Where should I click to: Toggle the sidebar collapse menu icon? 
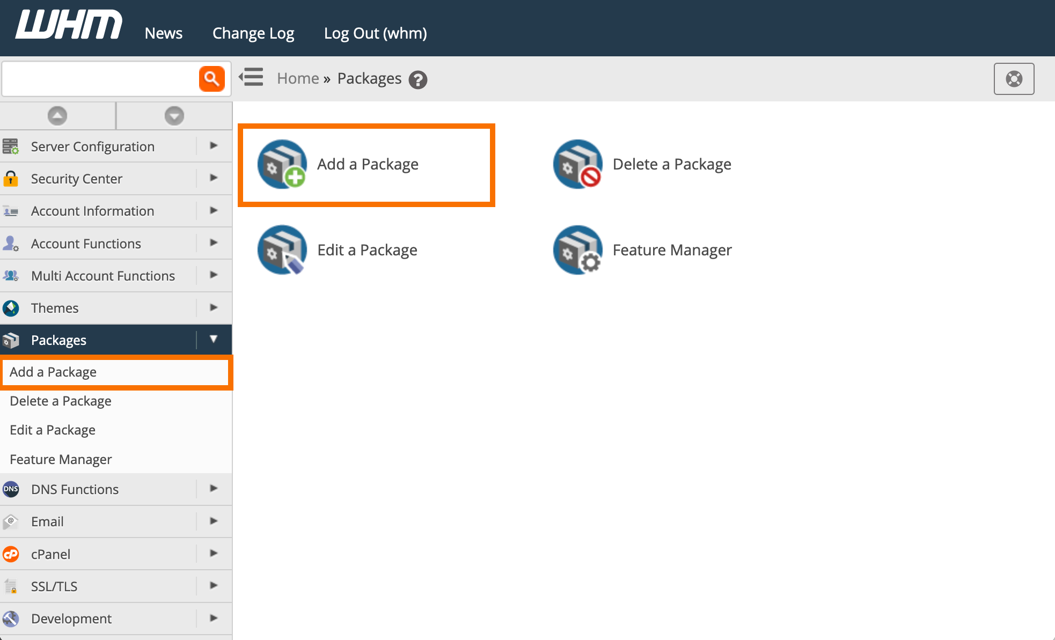(x=251, y=77)
